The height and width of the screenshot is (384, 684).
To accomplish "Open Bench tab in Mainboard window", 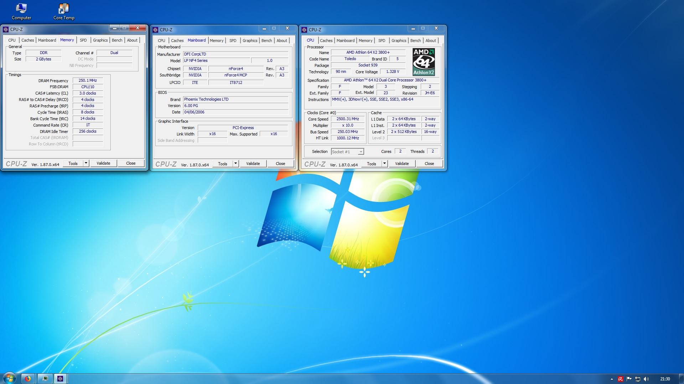I will tap(266, 41).
